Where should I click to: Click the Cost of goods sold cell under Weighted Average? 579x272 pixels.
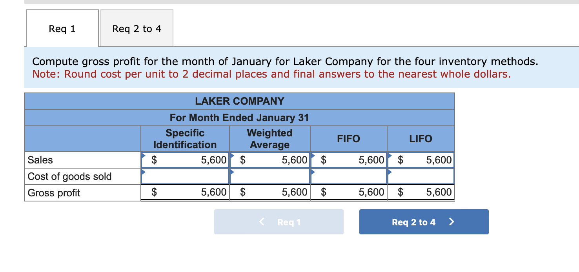coord(269,176)
